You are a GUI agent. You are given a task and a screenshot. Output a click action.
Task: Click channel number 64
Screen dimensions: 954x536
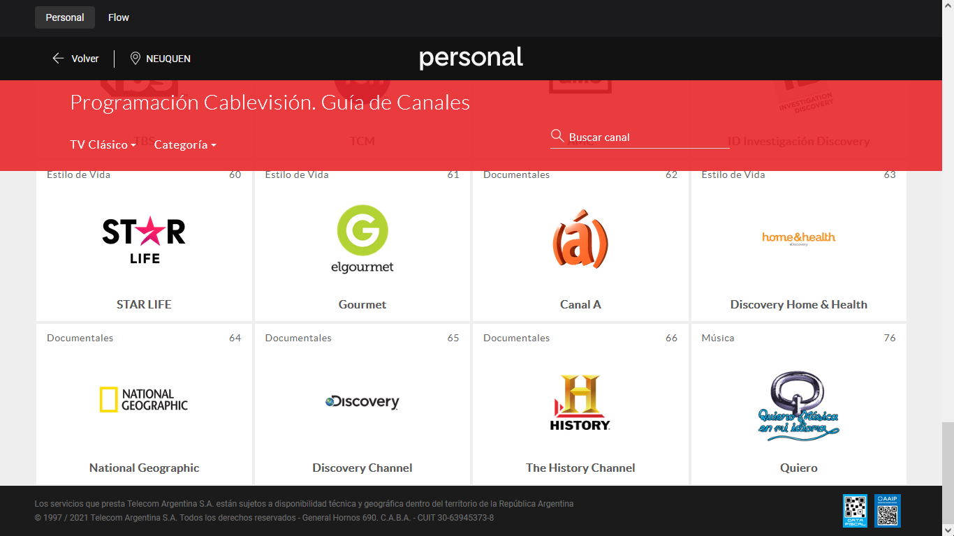(x=235, y=338)
